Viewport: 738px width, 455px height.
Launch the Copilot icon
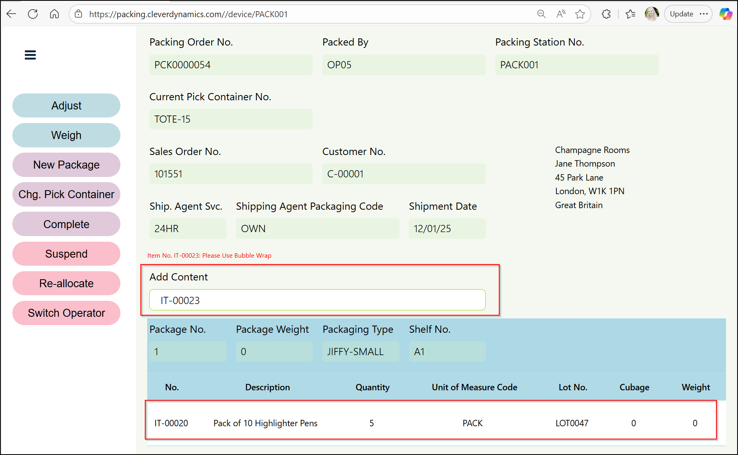(726, 14)
